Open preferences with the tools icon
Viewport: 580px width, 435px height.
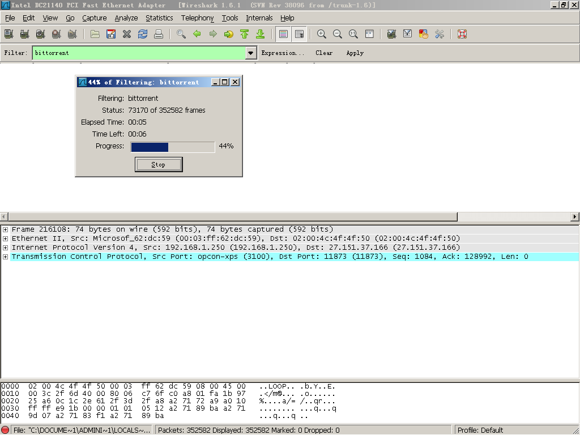pos(440,34)
